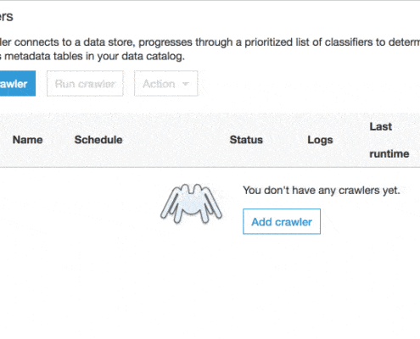Image resolution: width=420 pixels, height=339 pixels.
Task: Click the outlined Add crawler button
Action: point(282,221)
